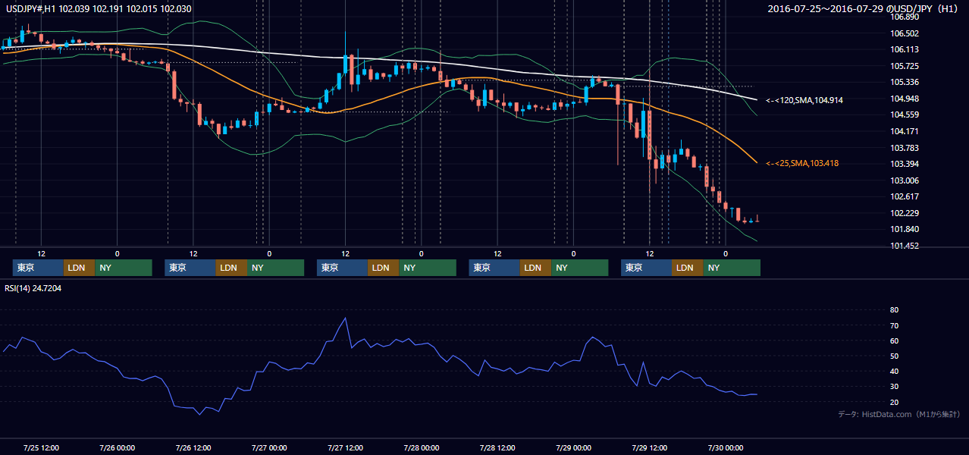Click RSI scale value 80
Image resolution: width=969 pixels, height=455 pixels.
pos(894,310)
